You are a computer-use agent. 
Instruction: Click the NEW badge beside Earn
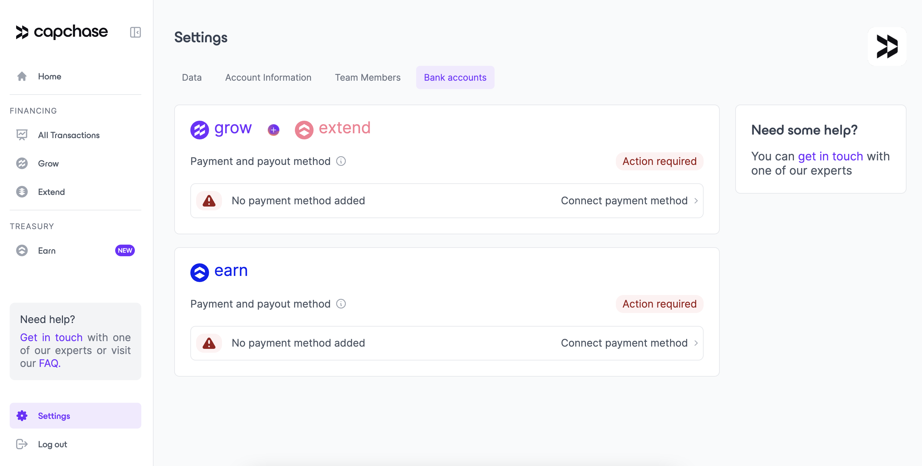pos(125,250)
